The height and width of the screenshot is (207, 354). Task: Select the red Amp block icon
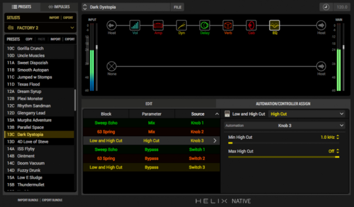pos(158,25)
